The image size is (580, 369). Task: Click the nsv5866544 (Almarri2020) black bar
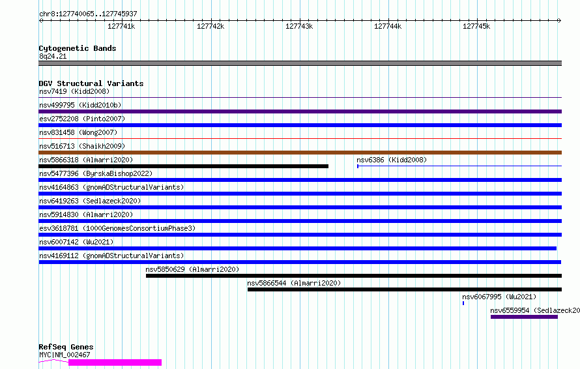404,289
